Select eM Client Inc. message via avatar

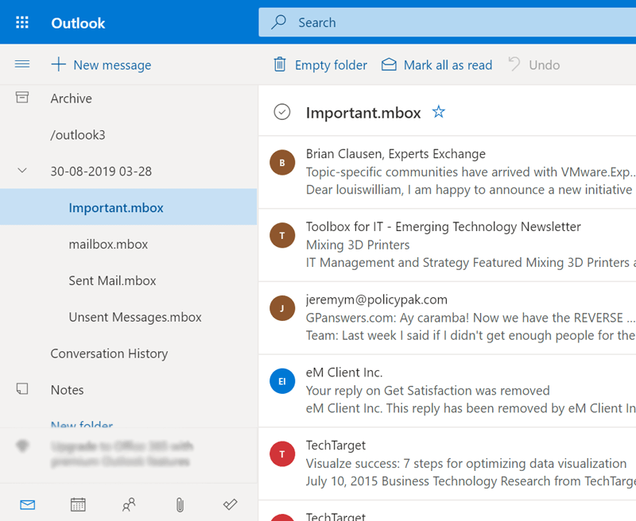282,381
